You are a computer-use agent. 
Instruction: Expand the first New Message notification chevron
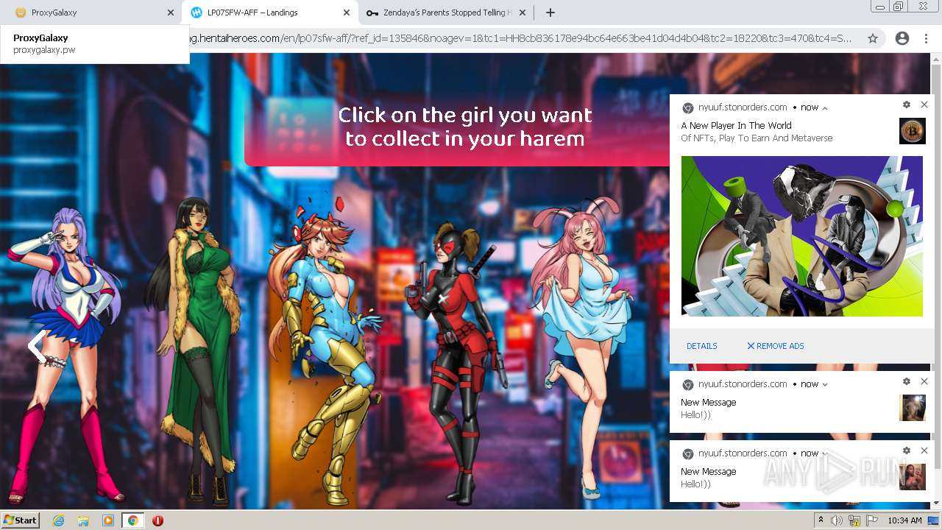tap(825, 384)
